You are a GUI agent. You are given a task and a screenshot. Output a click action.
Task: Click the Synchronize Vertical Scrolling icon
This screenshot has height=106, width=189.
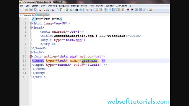pos(96,10)
